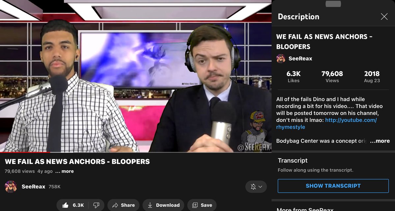
Task: Share the video
Action: [123, 205]
